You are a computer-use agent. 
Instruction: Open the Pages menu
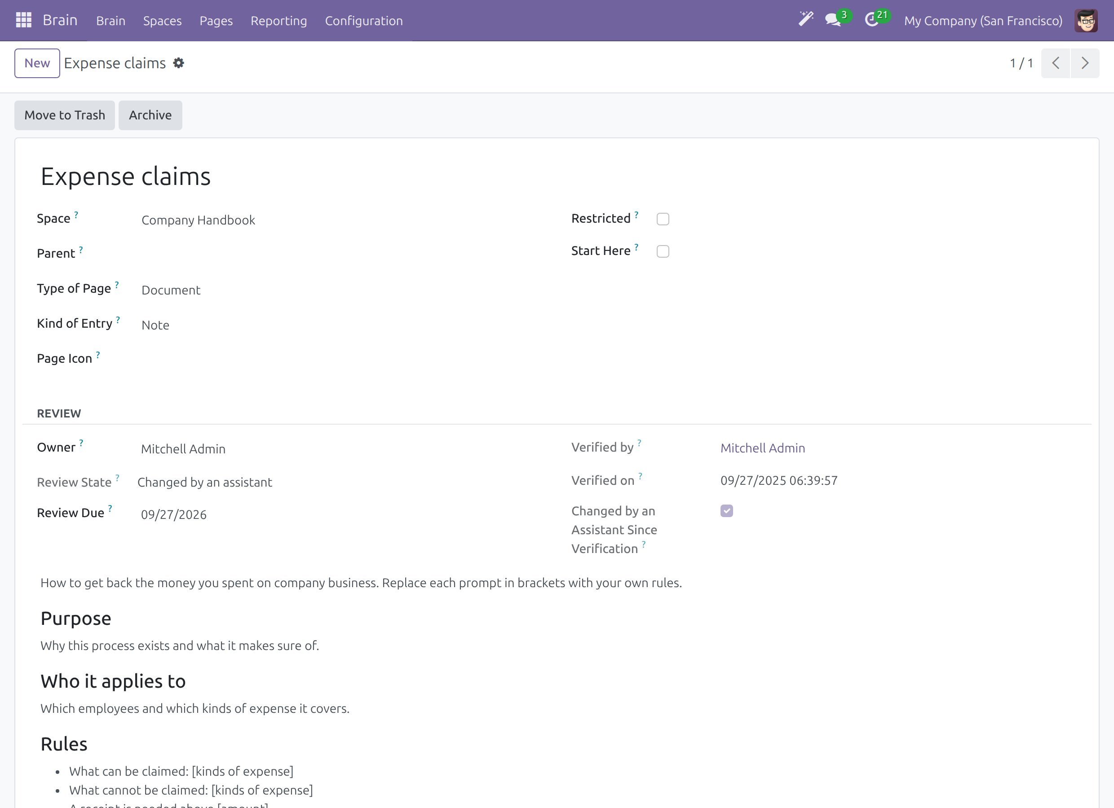click(x=216, y=21)
